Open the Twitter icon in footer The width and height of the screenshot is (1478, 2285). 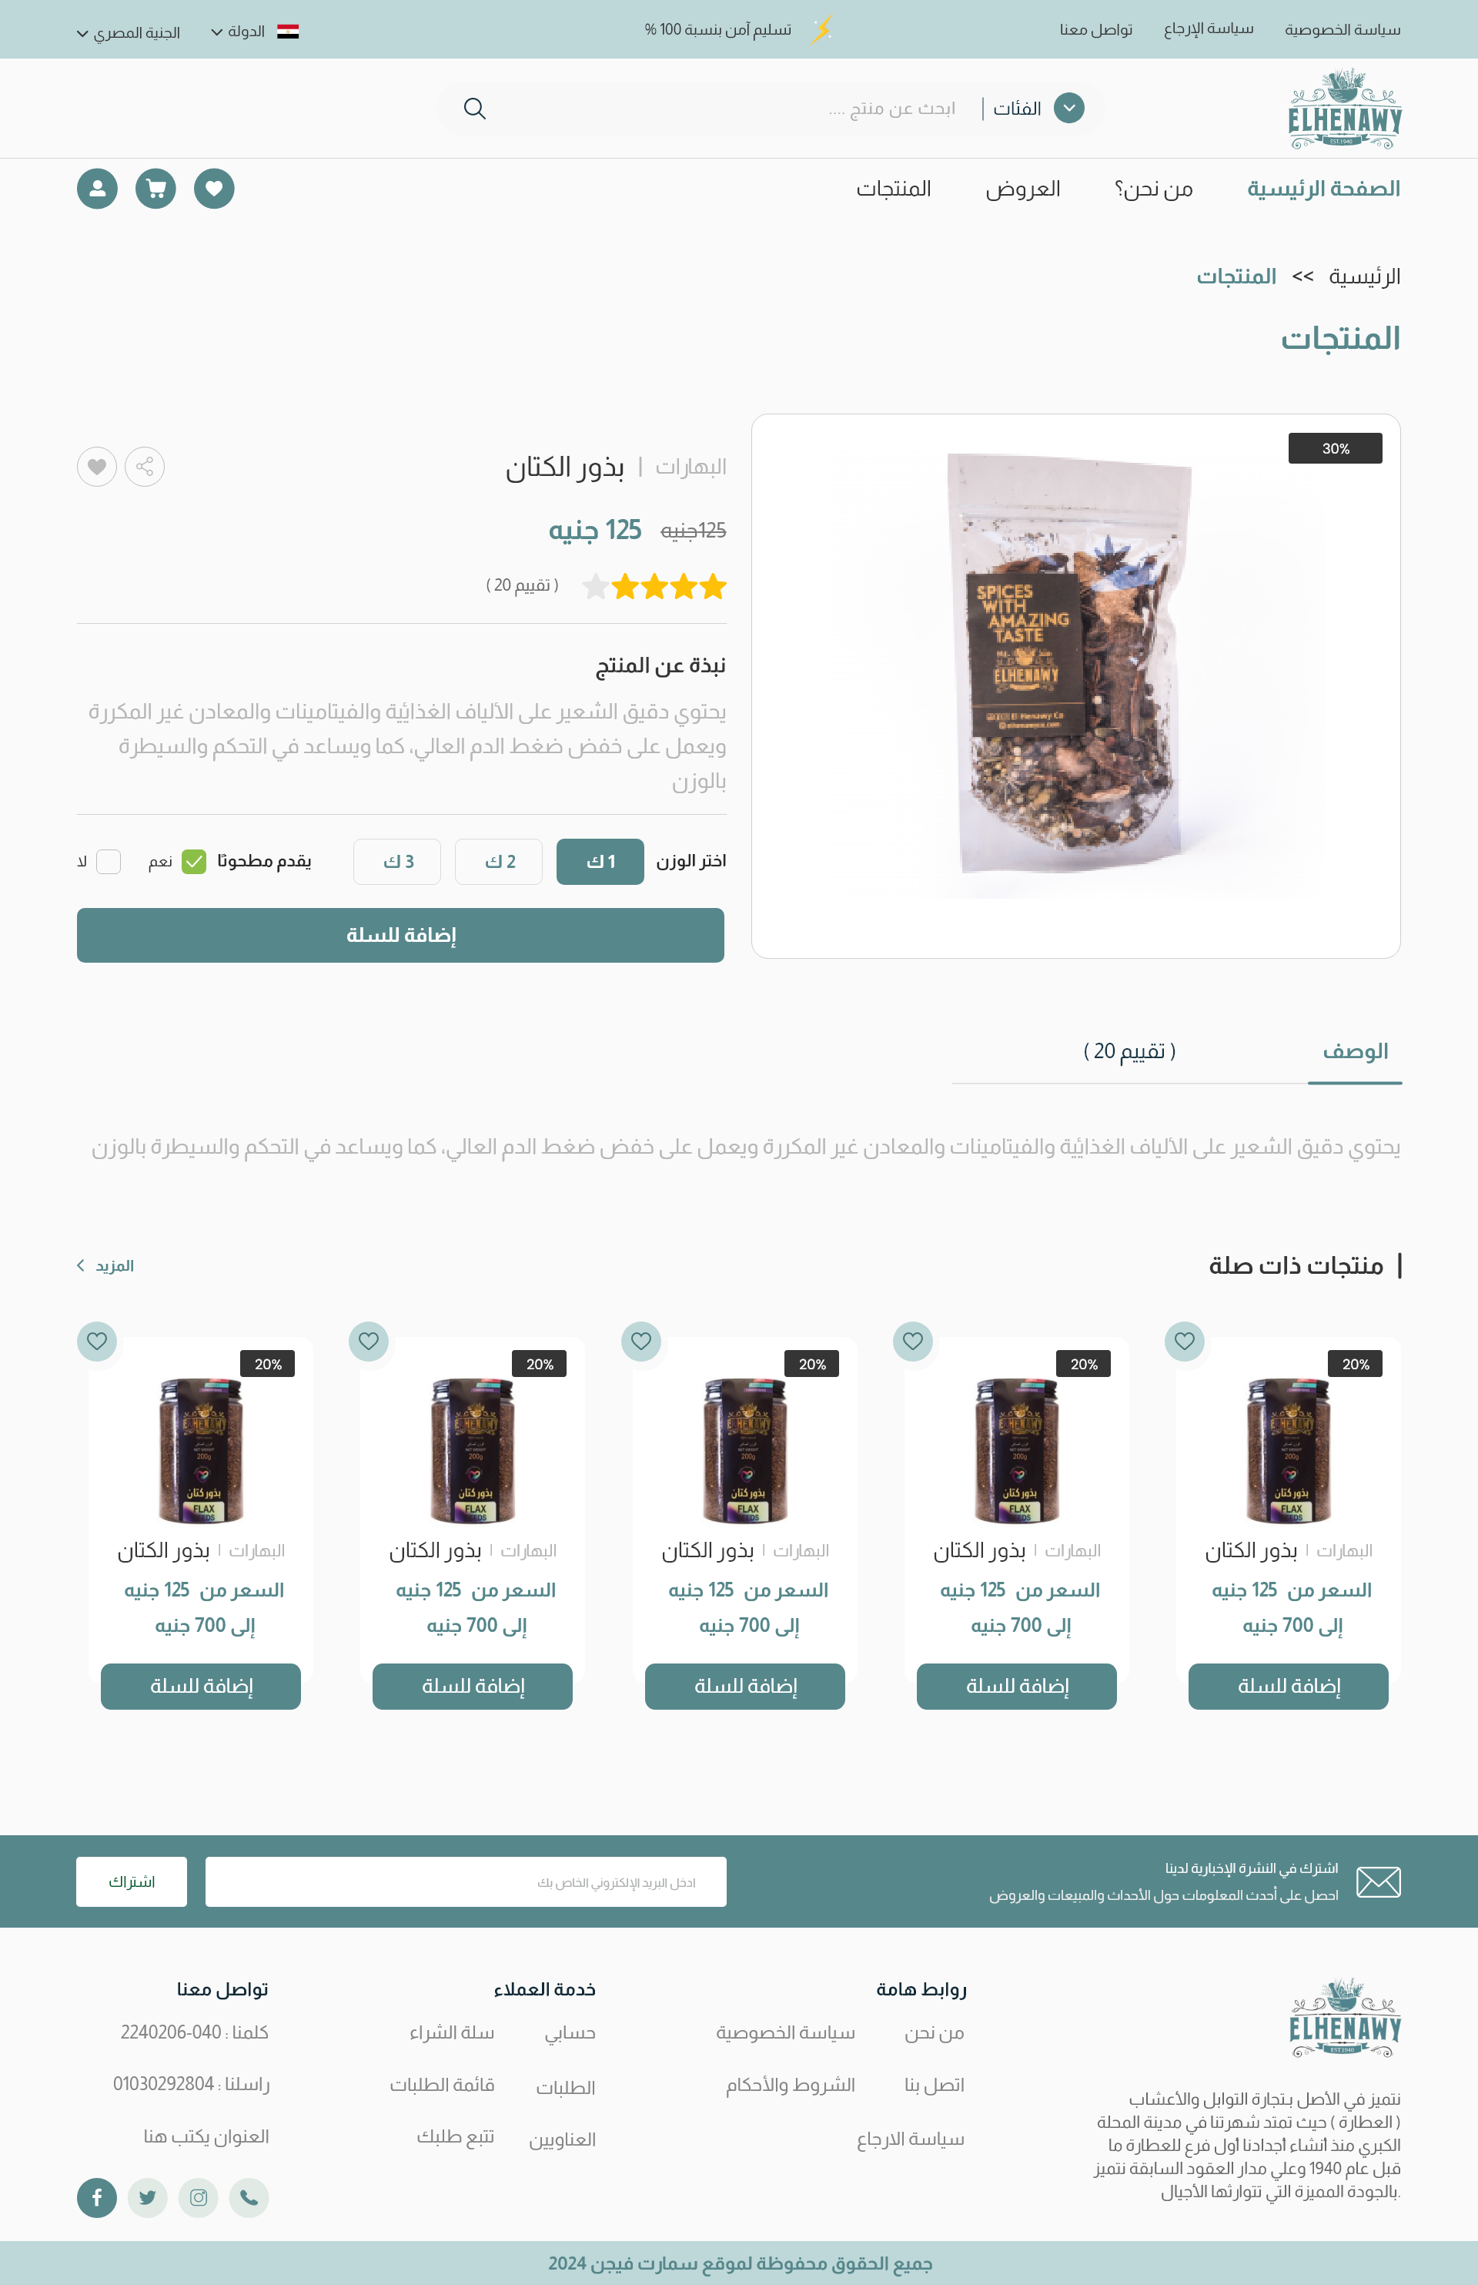click(148, 2198)
